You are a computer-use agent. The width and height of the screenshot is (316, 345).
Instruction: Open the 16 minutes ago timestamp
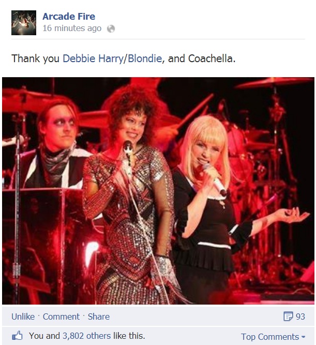click(x=72, y=28)
